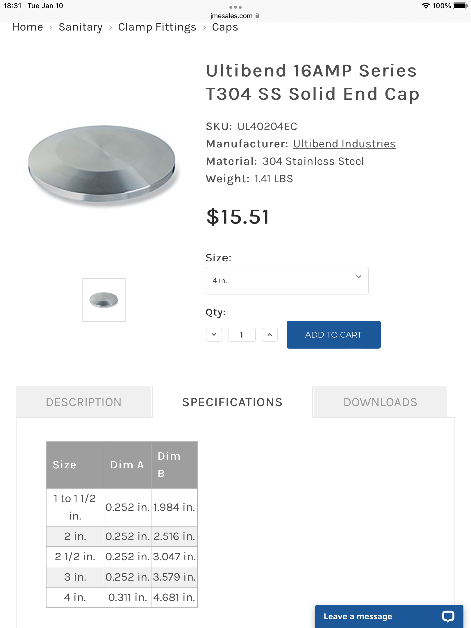Viewport: 471px width, 628px height.
Task: Navigate to the Caps breadcrumb category
Action: coord(225,27)
